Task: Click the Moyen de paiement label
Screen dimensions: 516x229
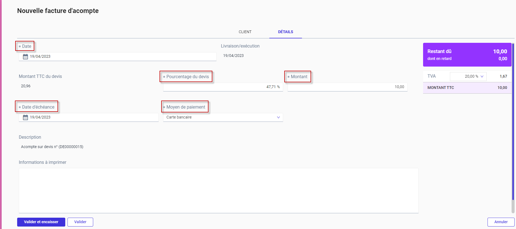Action: pos(186,107)
